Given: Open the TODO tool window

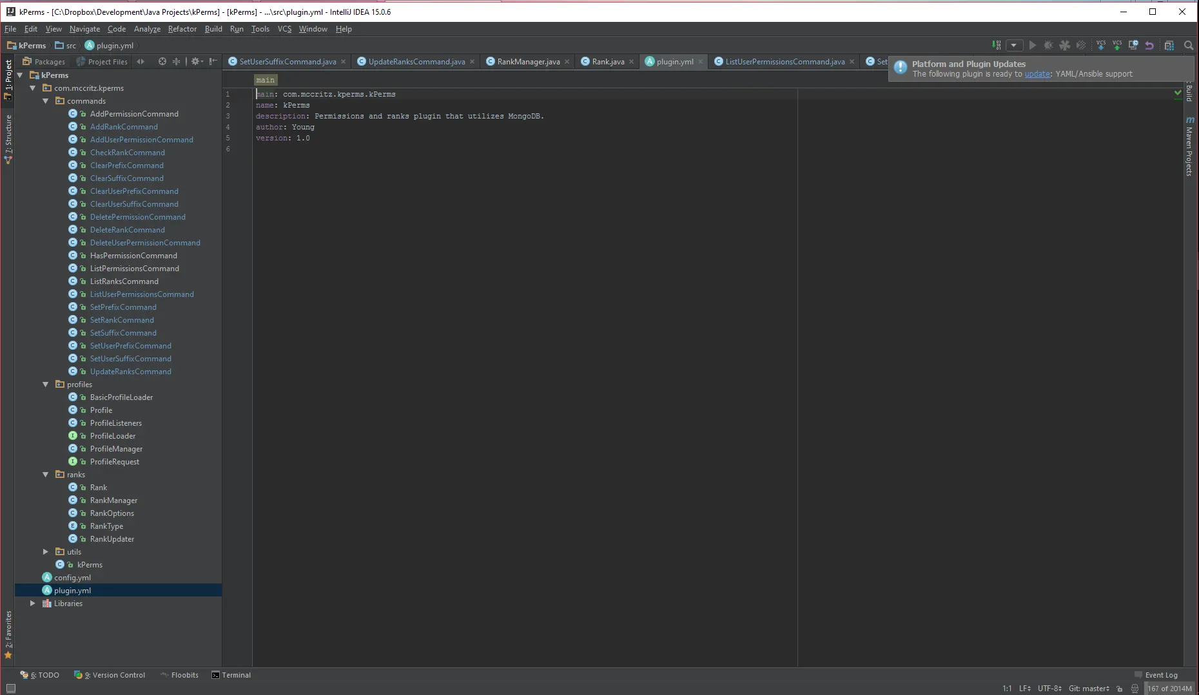Looking at the screenshot, I should (40, 675).
